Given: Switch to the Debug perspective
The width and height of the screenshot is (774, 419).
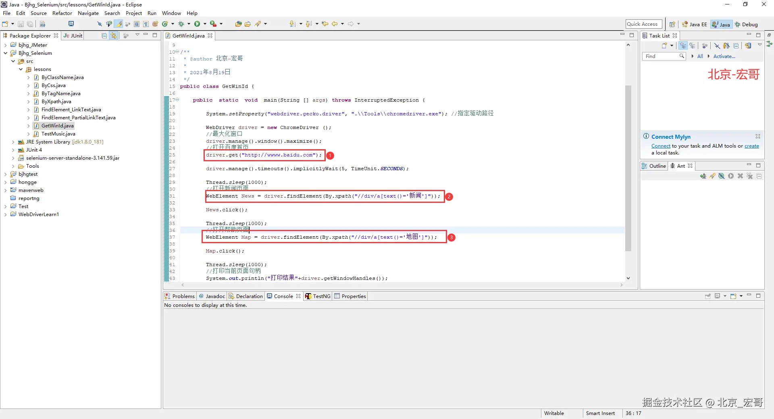Looking at the screenshot, I should tap(747, 25).
